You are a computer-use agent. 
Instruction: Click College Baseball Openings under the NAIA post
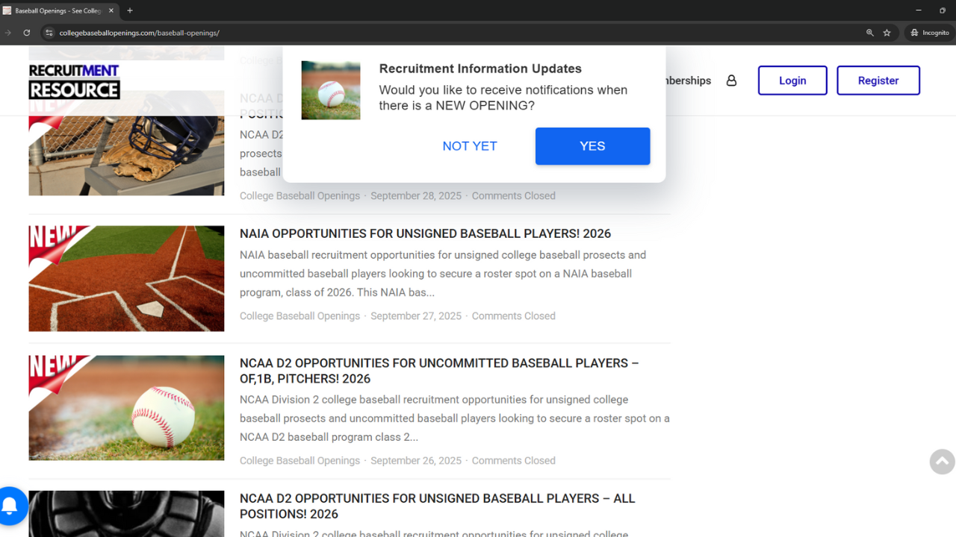(299, 315)
